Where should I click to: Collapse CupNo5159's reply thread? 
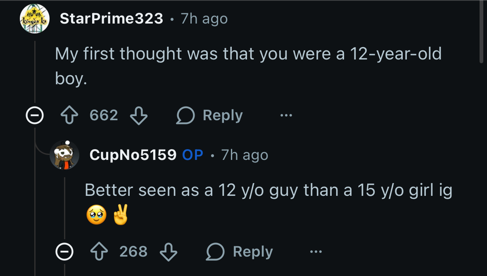point(64,252)
